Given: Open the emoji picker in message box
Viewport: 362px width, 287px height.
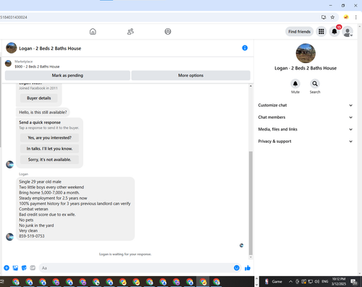Looking at the screenshot, I should (237, 267).
